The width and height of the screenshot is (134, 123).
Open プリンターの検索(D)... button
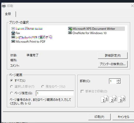[113, 64]
